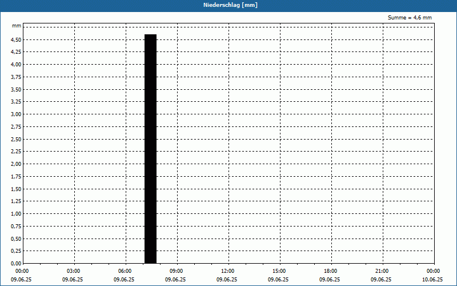
Task: Click the 10.06.25 date label
Action: [x=432, y=280]
